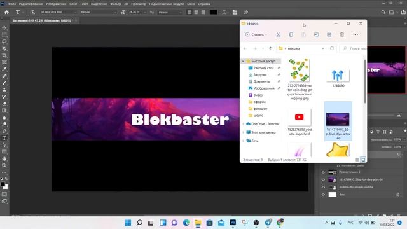Select the Pen tool

(4, 131)
